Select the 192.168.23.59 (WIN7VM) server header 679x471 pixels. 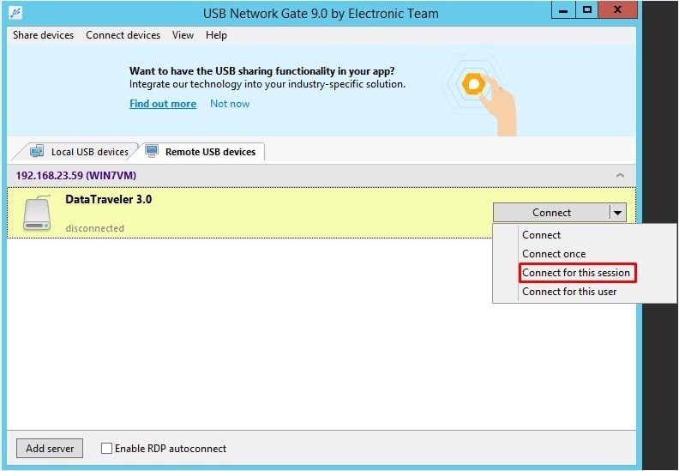click(321, 176)
